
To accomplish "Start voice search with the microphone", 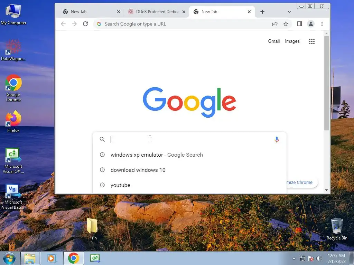I will [x=277, y=139].
